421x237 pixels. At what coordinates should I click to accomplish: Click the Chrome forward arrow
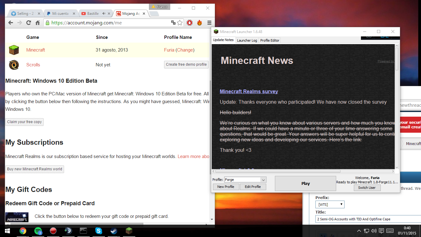click(x=20, y=23)
